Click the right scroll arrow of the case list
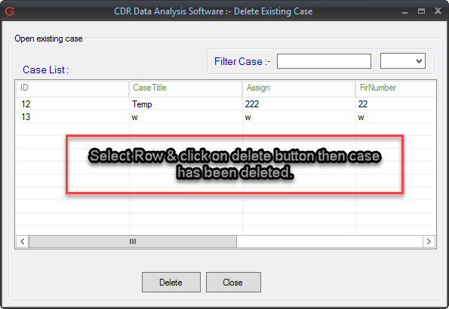Viewport: 449px width, 309px height. point(429,241)
